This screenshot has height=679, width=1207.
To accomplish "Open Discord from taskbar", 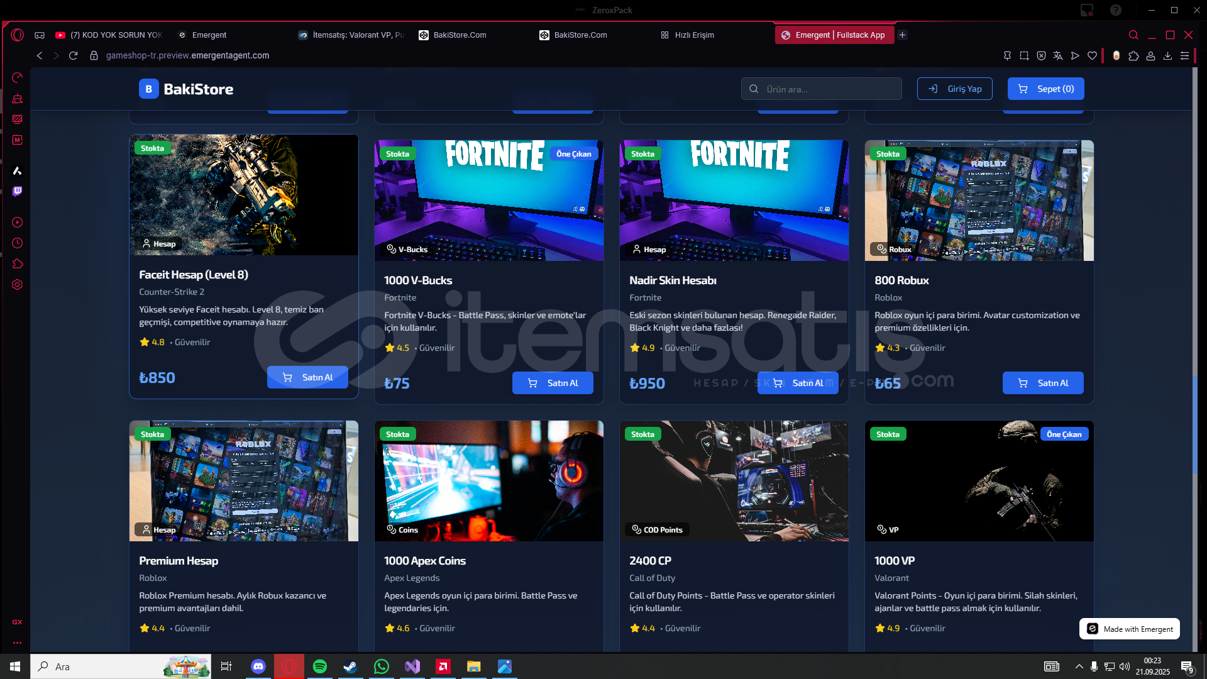I will click(258, 666).
